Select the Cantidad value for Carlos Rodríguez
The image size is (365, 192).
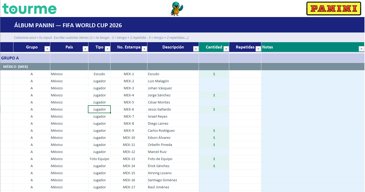[x=214, y=131]
